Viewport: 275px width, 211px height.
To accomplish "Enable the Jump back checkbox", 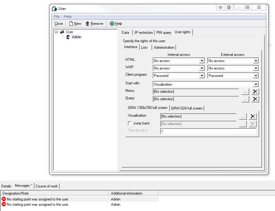I will tap(130, 123).
